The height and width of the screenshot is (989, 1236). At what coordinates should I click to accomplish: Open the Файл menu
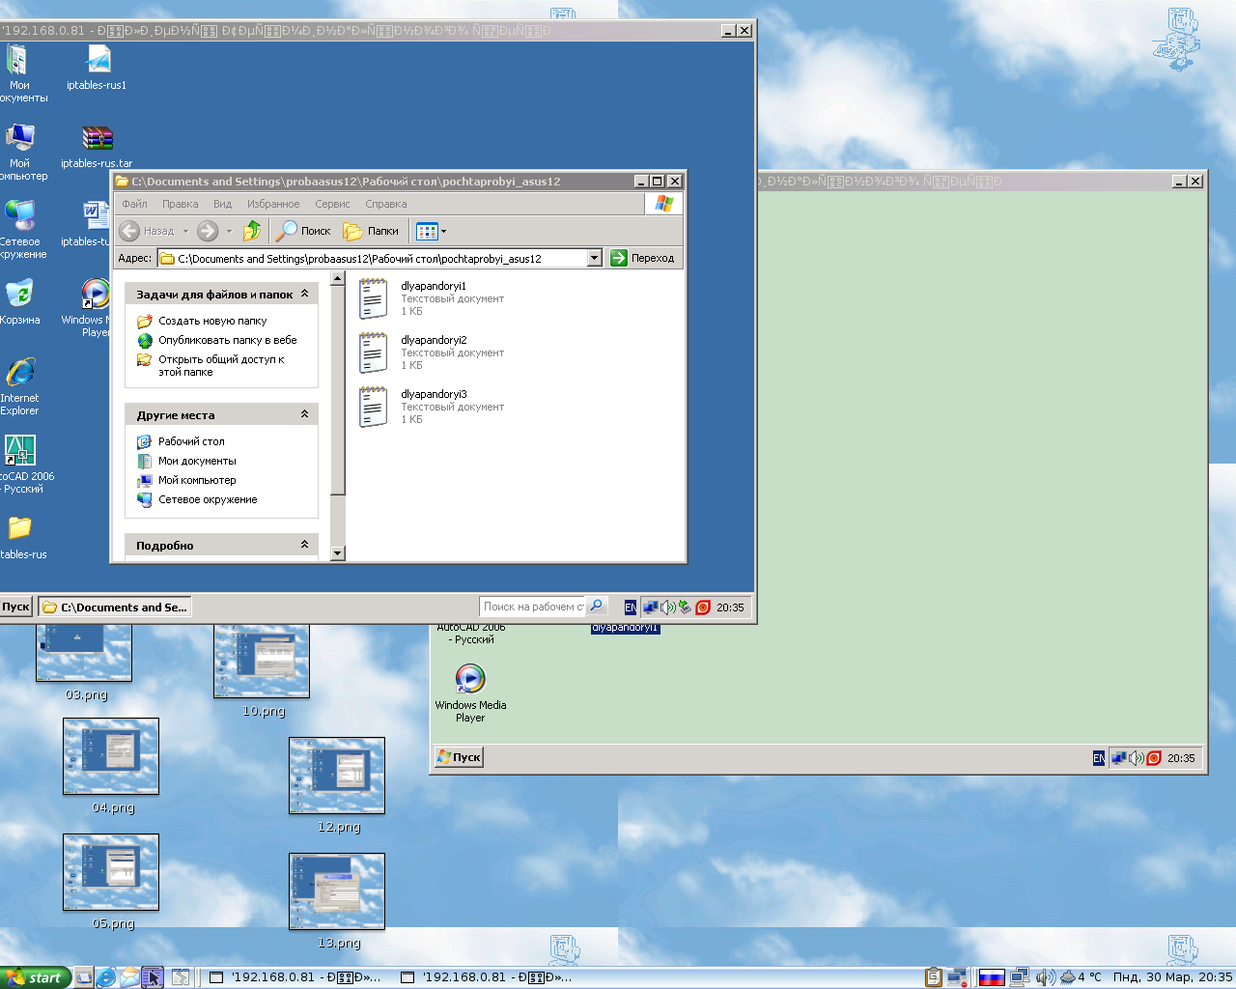134,204
